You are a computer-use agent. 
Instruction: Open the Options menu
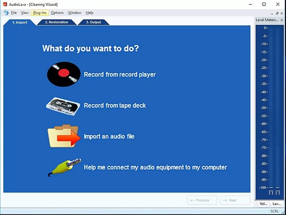57,12
